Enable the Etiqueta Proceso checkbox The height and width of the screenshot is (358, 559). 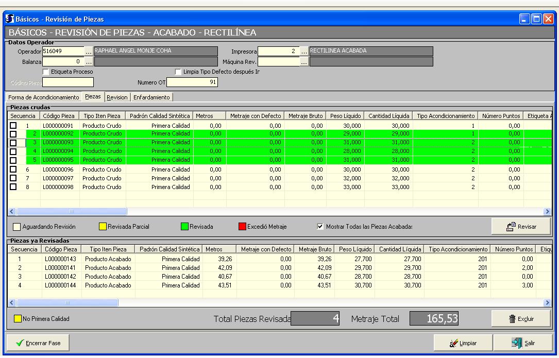[46, 72]
